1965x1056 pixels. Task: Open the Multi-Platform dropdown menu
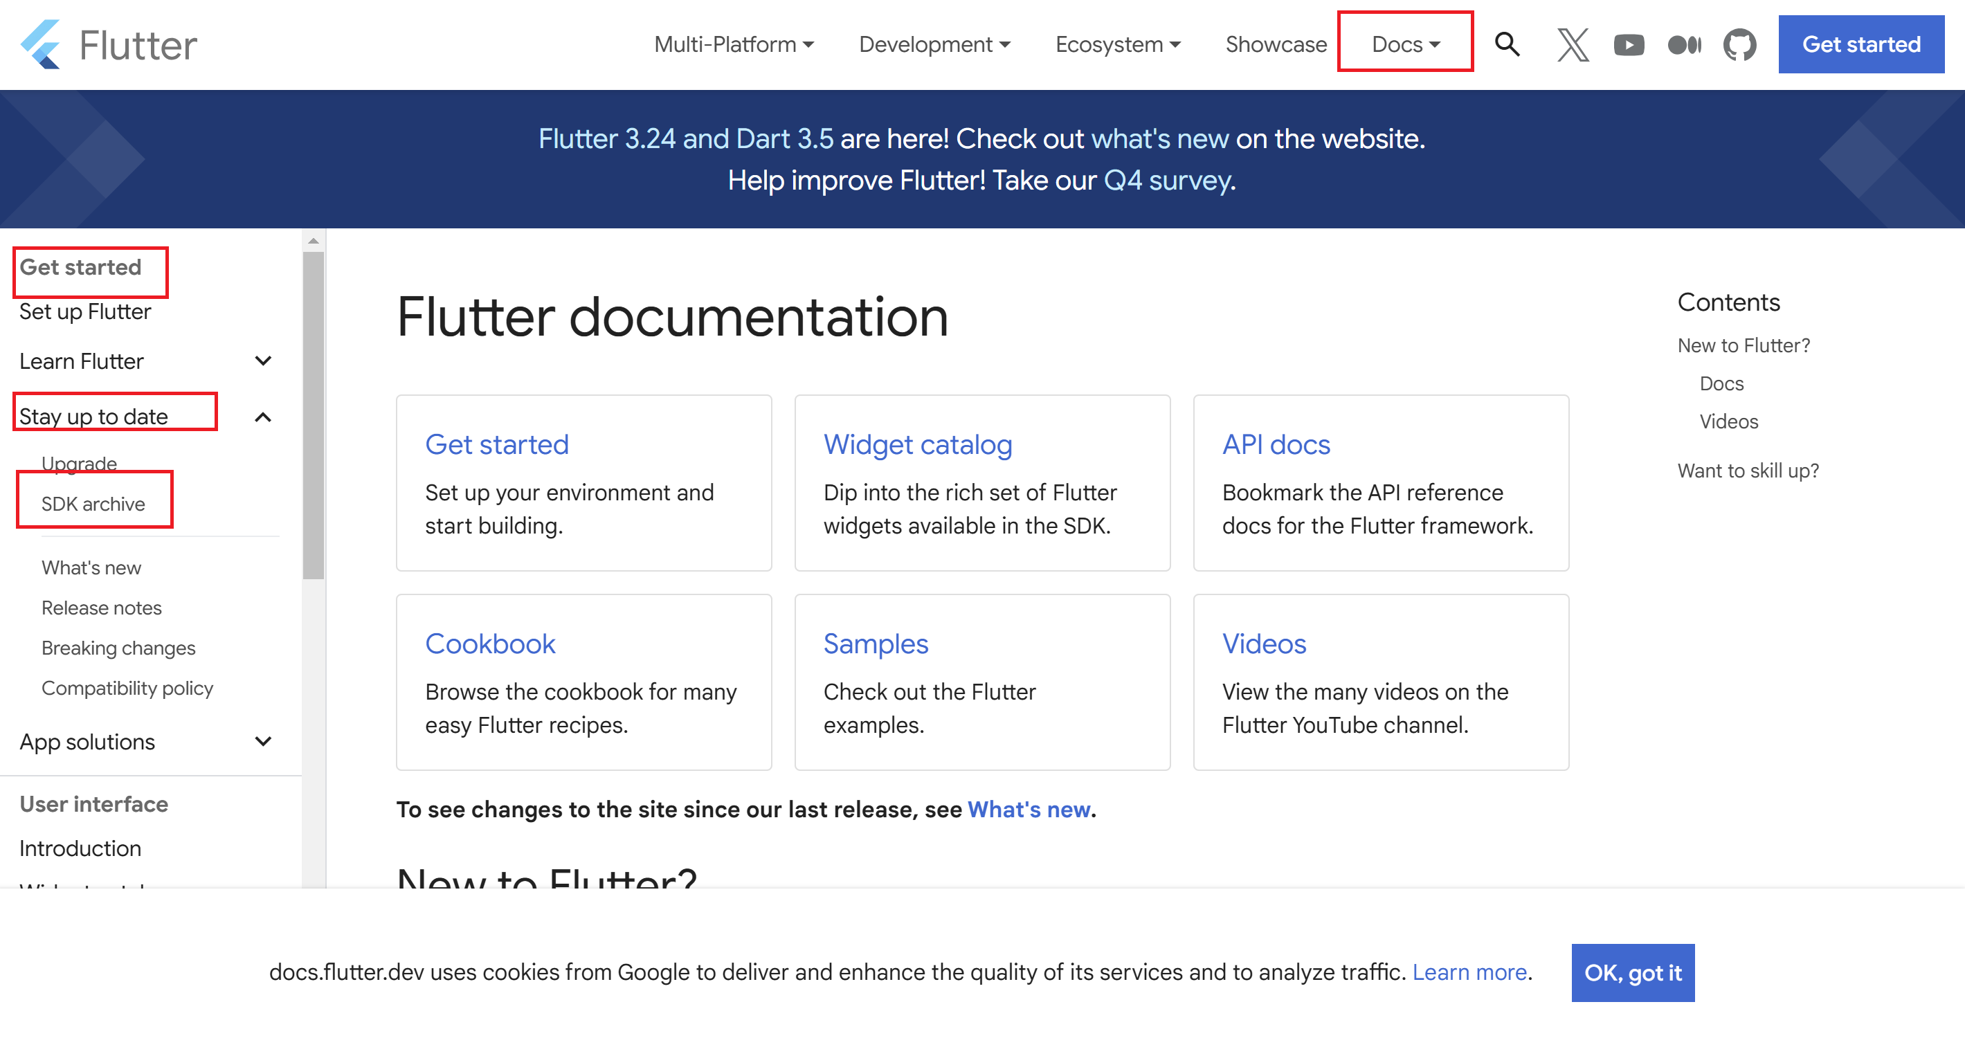[734, 44]
